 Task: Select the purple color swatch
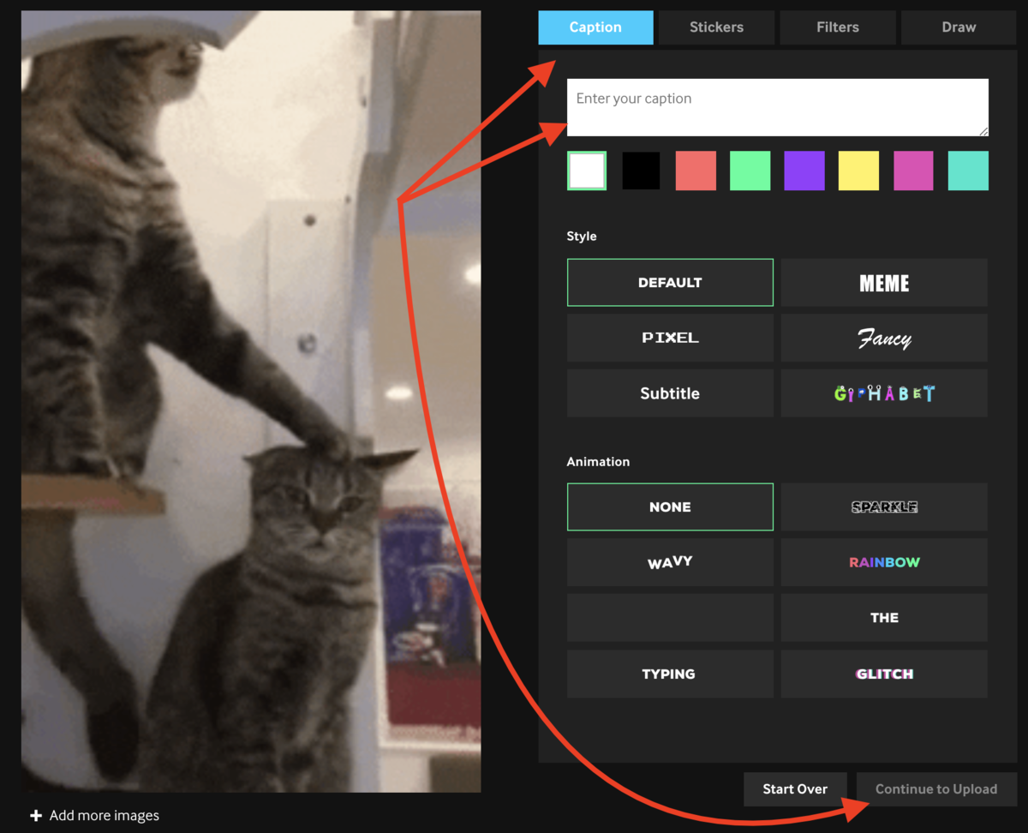coord(804,171)
